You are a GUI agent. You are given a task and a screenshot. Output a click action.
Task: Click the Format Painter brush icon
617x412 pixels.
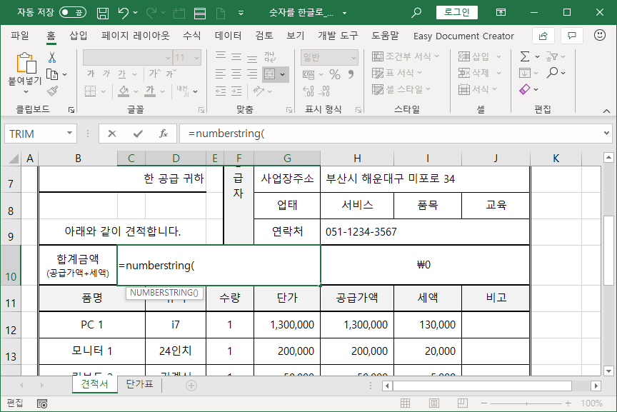52,91
